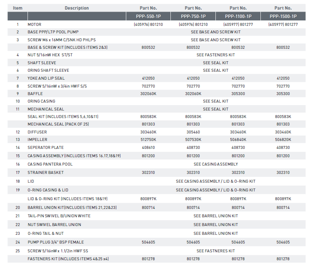The height and width of the screenshot is (264, 310).
Task: Click pump plug part 504605 under PPP-1500-1P
Action: (283, 242)
